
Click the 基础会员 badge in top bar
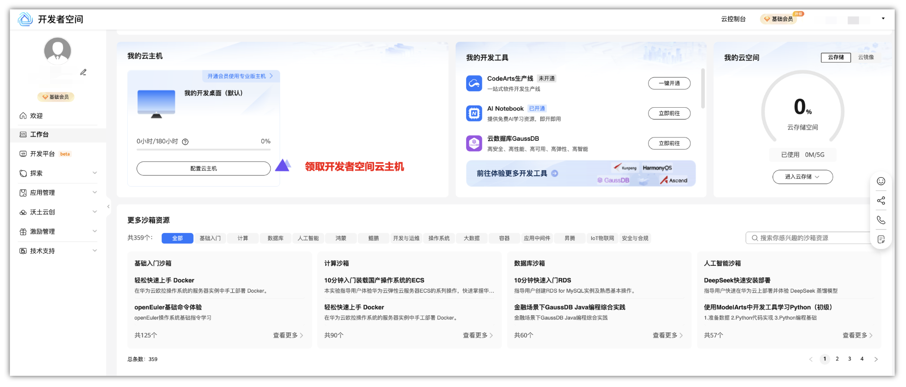[x=779, y=19]
